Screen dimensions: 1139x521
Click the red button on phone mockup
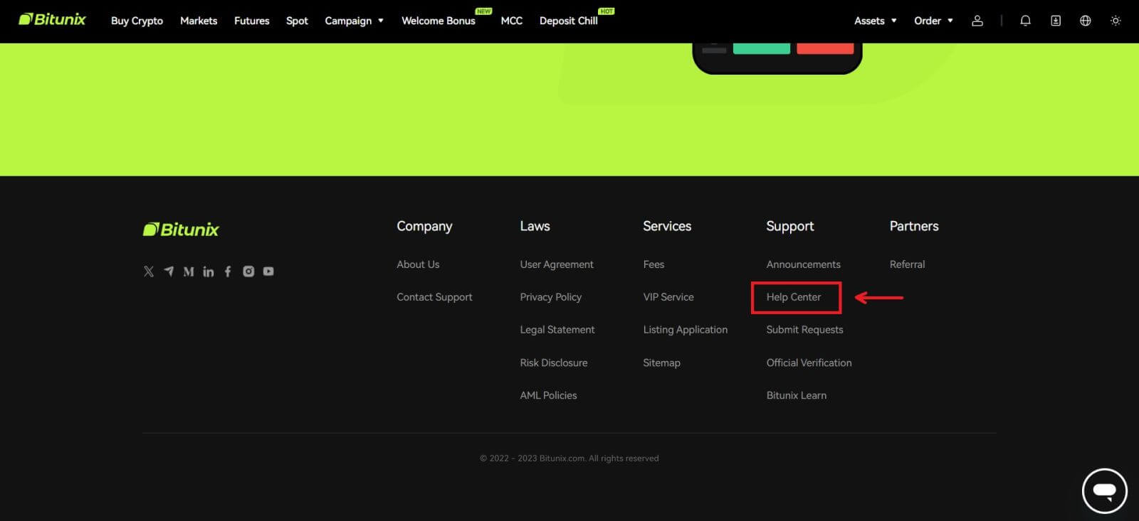pos(825,48)
